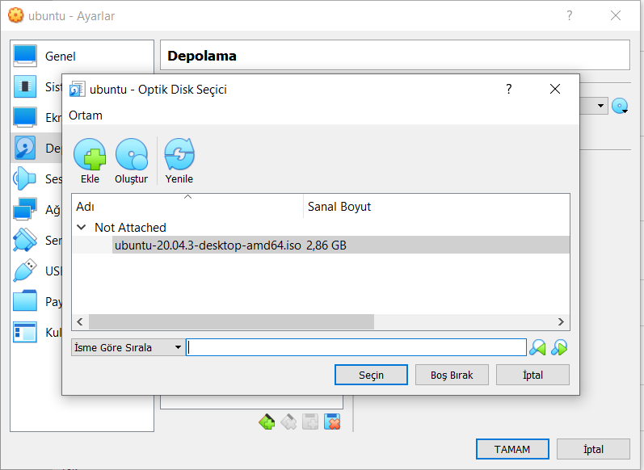644x470 pixels.
Task: Click the search next match icon
Action: coord(559,348)
